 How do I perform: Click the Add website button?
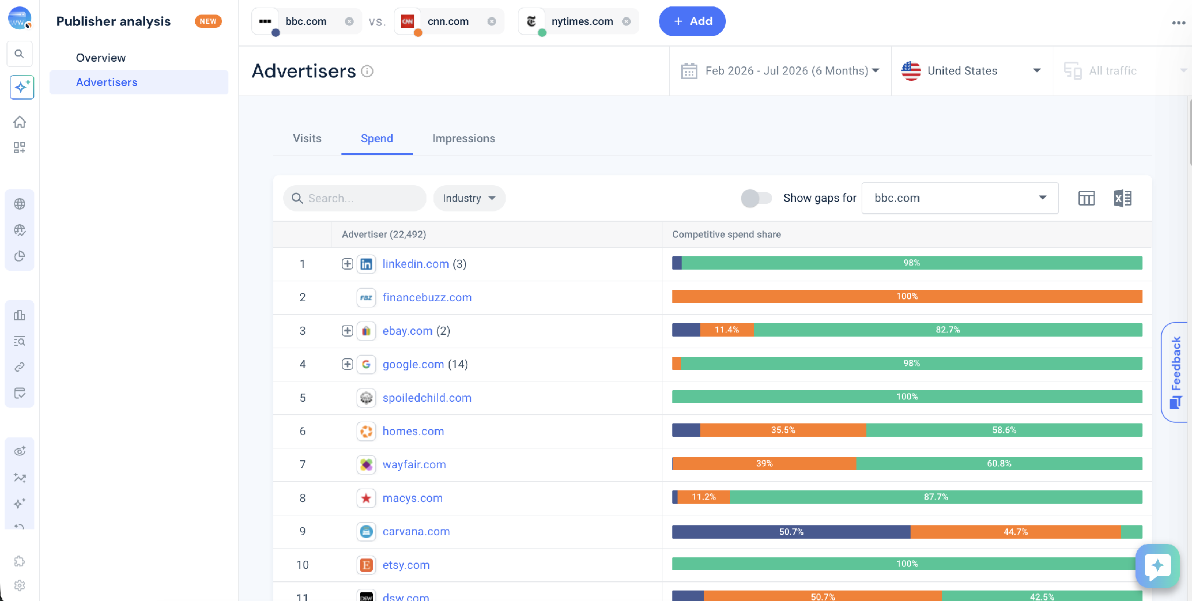(x=692, y=22)
